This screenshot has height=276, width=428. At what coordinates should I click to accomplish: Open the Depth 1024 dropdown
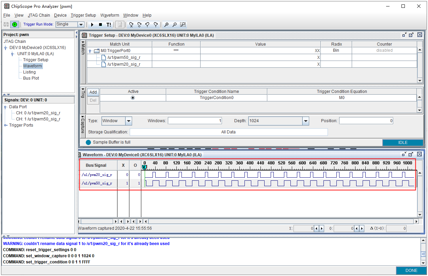tap(305, 121)
